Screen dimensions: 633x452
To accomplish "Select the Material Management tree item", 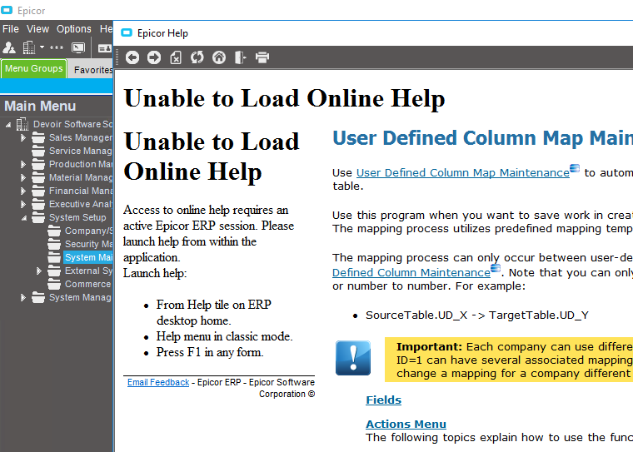I will click(x=81, y=177).
